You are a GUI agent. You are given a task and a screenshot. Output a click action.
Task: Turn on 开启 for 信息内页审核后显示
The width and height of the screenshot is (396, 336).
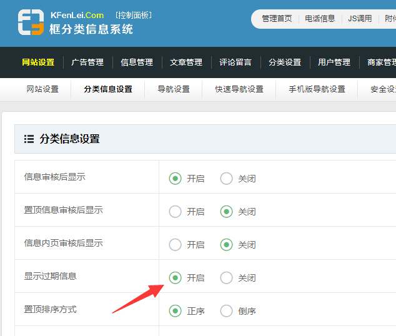point(176,245)
